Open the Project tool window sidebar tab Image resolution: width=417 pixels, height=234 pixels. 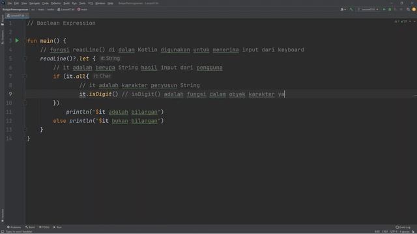3,20
